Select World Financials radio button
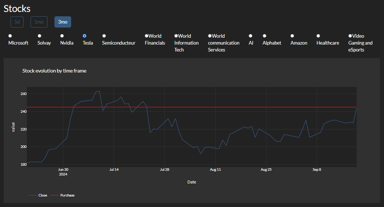 pos(147,36)
